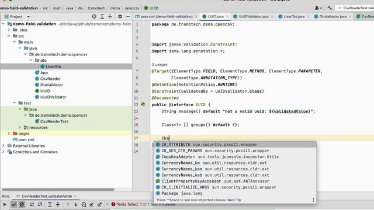Click the UUID breadcrumb in navigation bar
The height and width of the screenshot is (210, 374).
coord(151,8)
